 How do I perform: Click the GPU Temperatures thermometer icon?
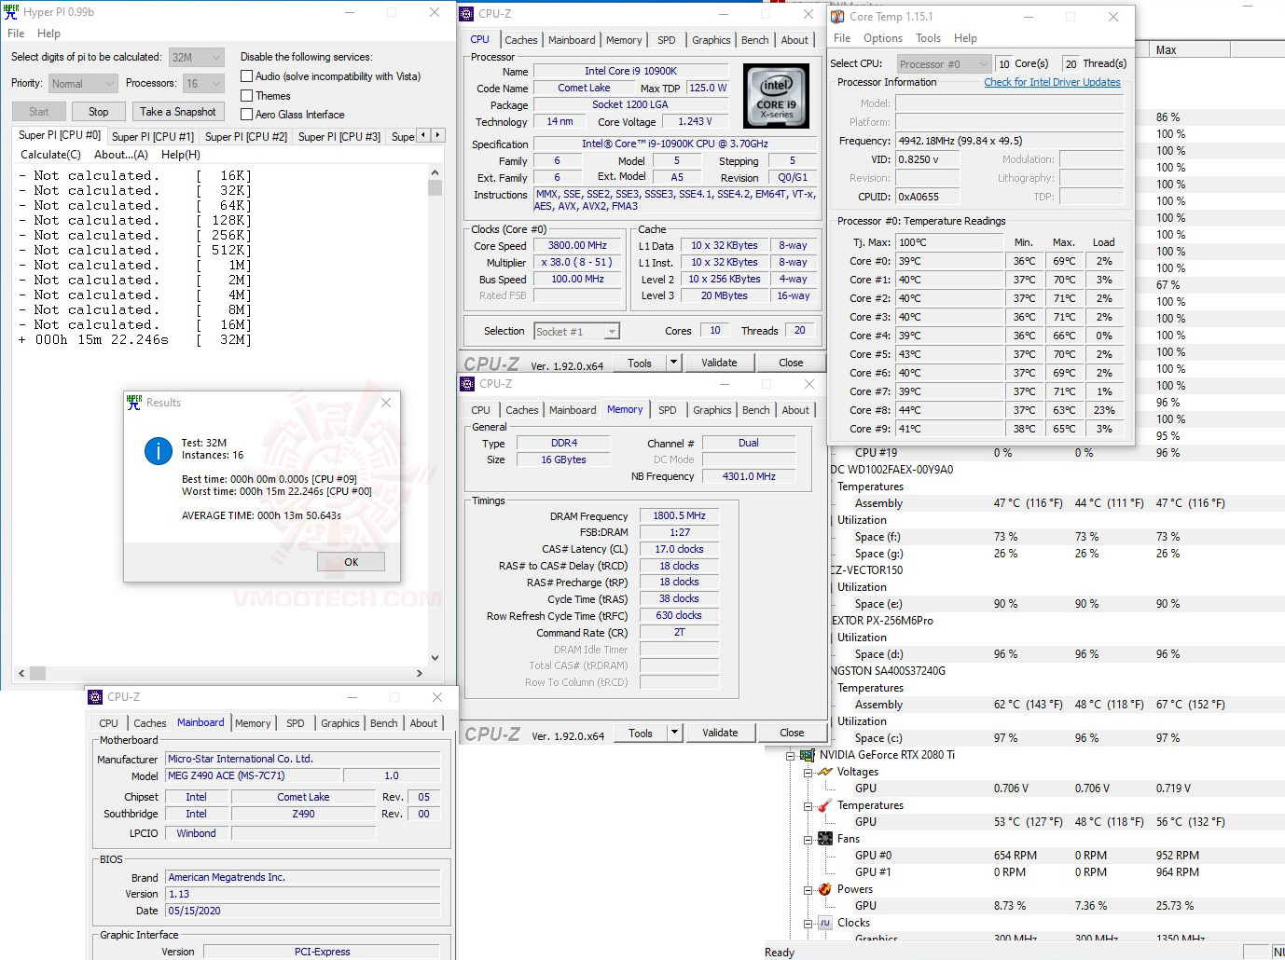(825, 805)
